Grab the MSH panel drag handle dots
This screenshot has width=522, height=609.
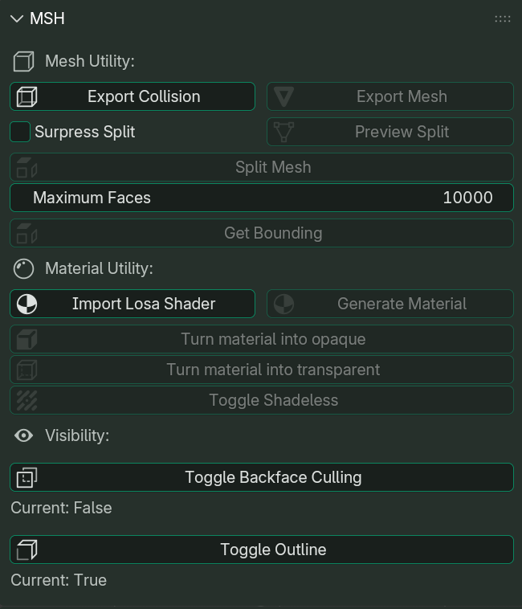pyautogui.click(x=503, y=18)
